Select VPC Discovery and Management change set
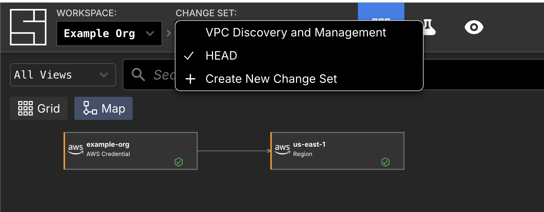 point(296,32)
